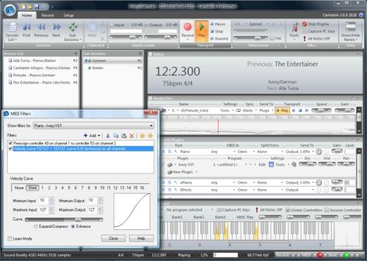Click Edit for the Ivory VST plugin

[x=262, y=165]
